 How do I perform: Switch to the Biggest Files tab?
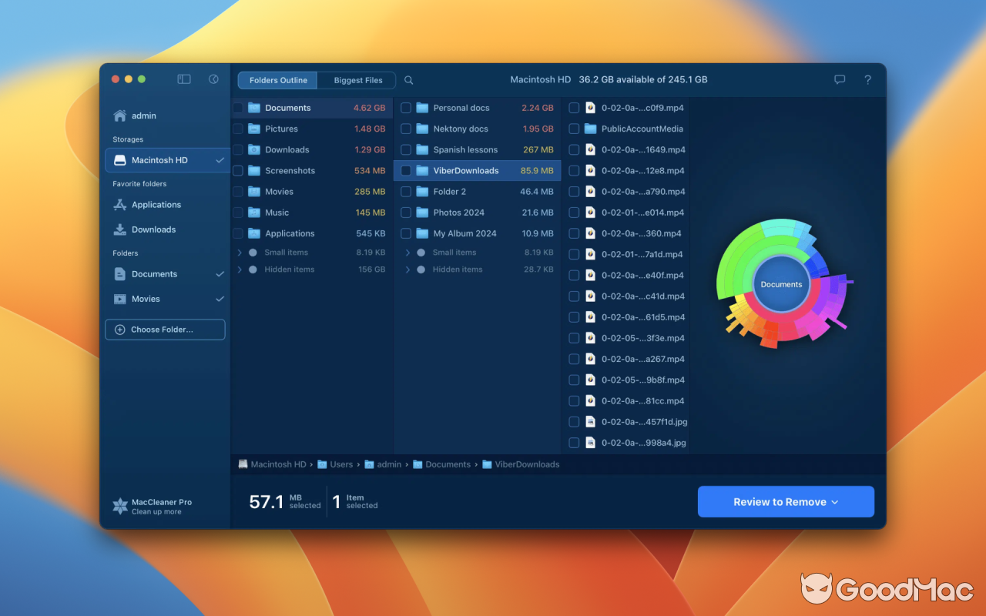(356, 79)
